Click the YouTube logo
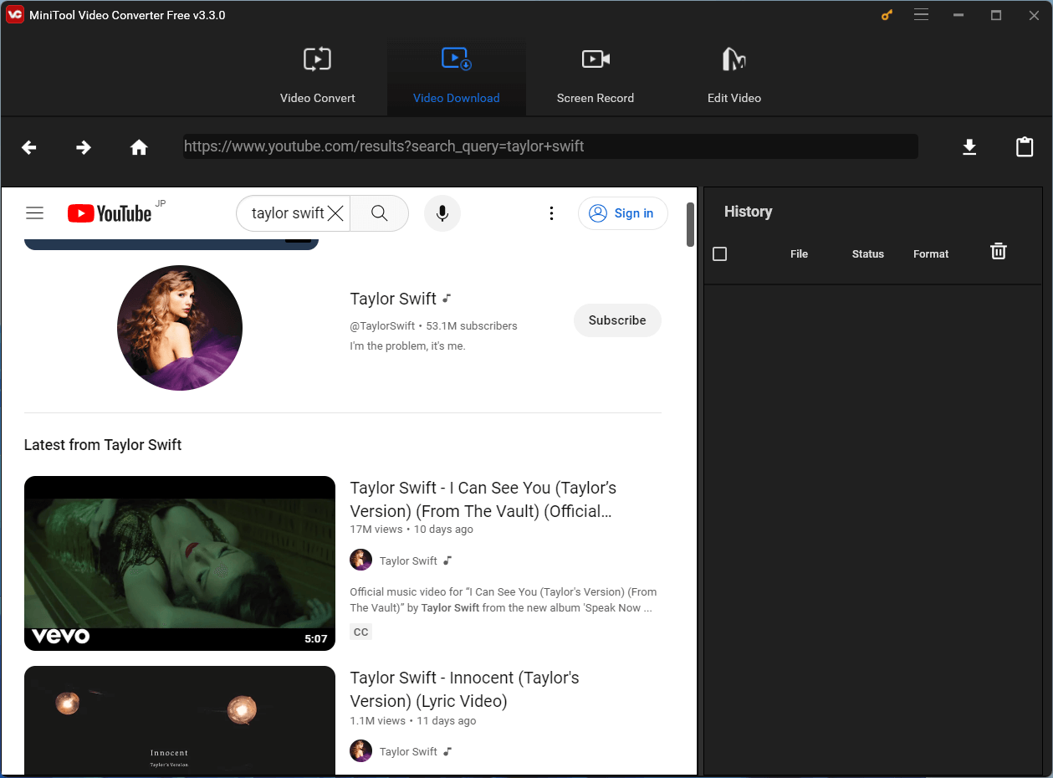This screenshot has height=778, width=1053. coord(110,213)
